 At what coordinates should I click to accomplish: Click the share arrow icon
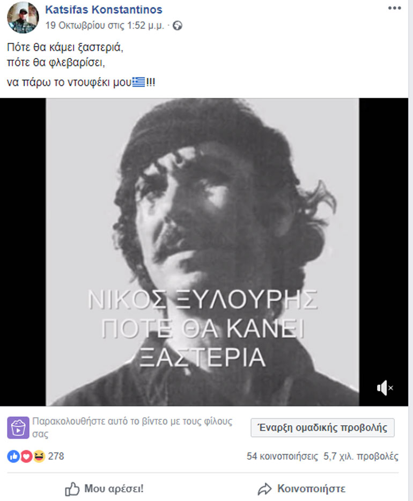point(264,489)
